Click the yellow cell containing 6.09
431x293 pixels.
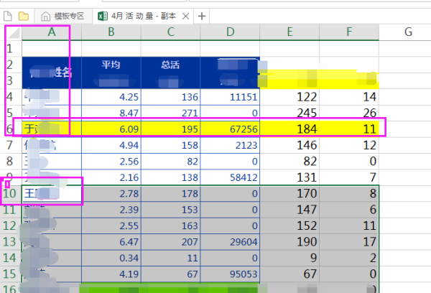point(111,129)
